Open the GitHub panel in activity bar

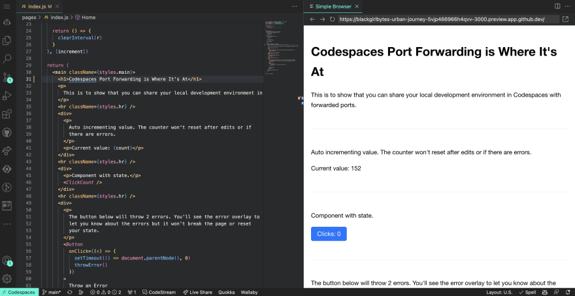coord(7,133)
